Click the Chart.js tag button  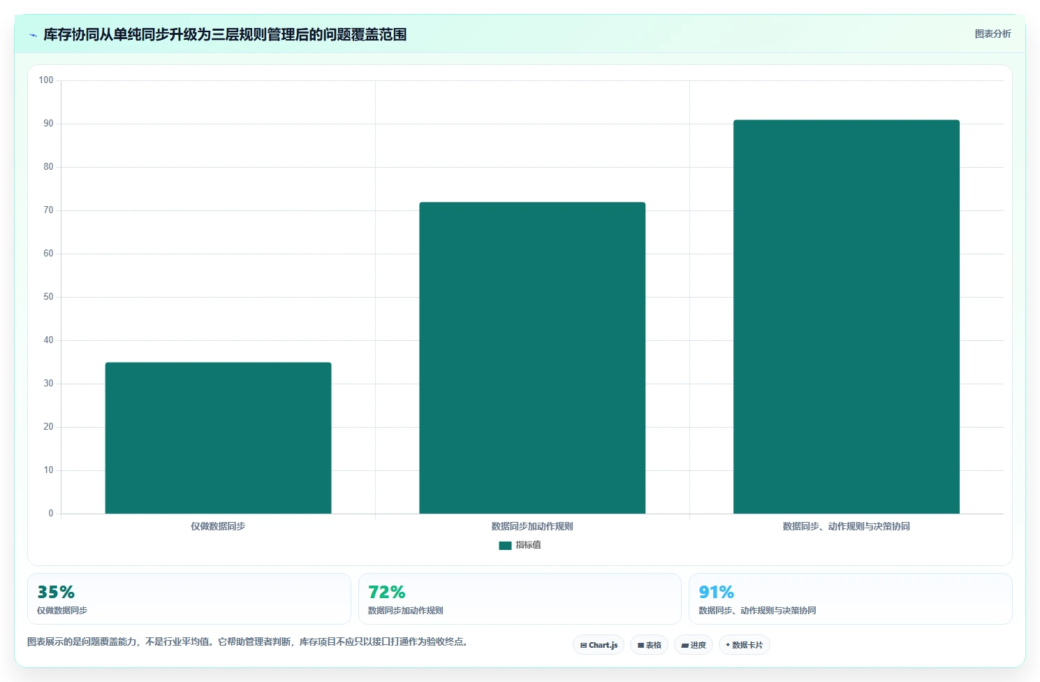pyautogui.click(x=599, y=645)
